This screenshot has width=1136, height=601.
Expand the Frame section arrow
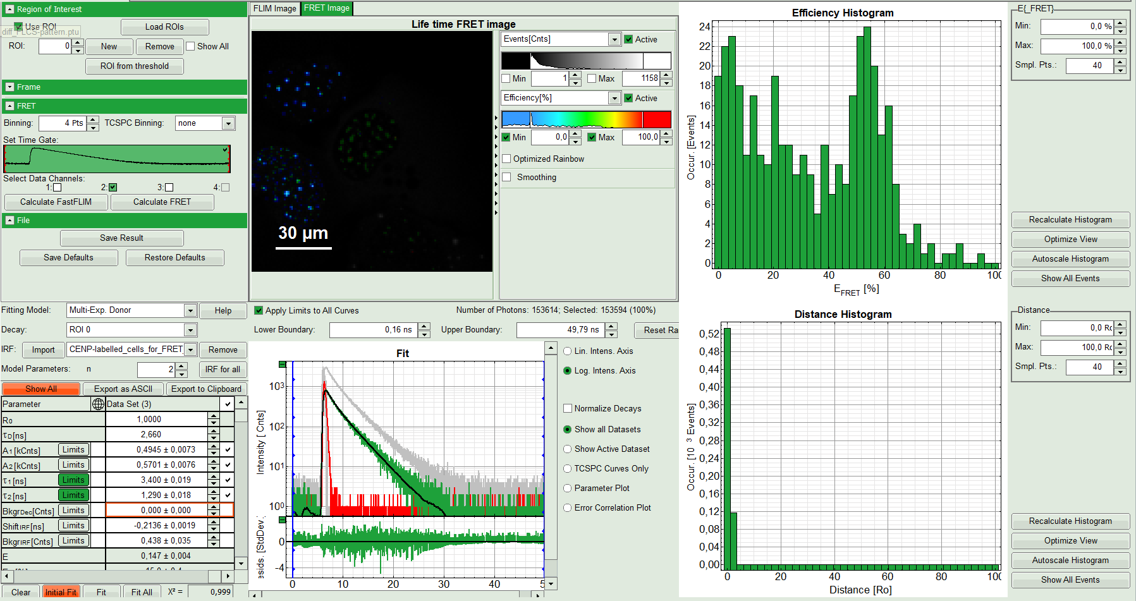point(9,87)
